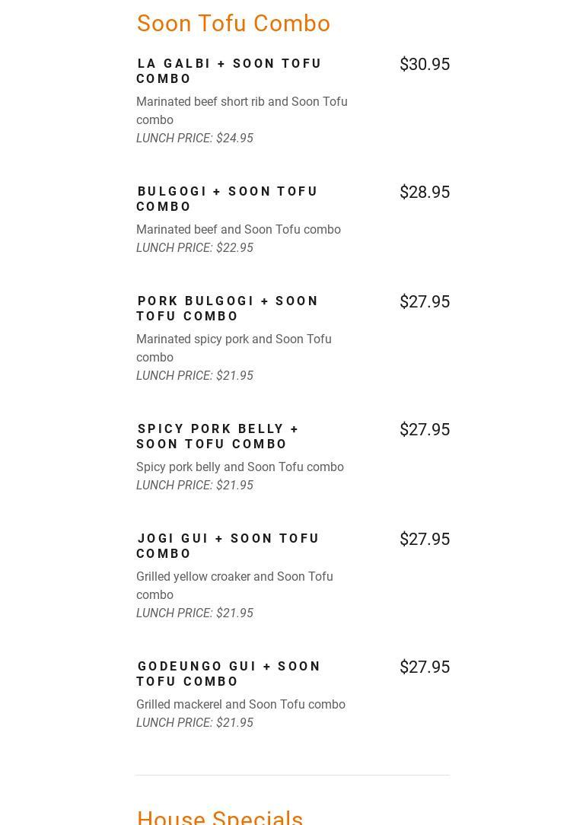The height and width of the screenshot is (825, 586).
Task: Click the Grilled mackerel and Soon Tofu description
Action: 240,705
